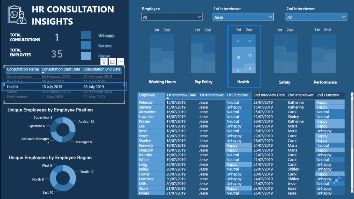Click Unique Employees by Employee Position title

pyautogui.click(x=50, y=110)
